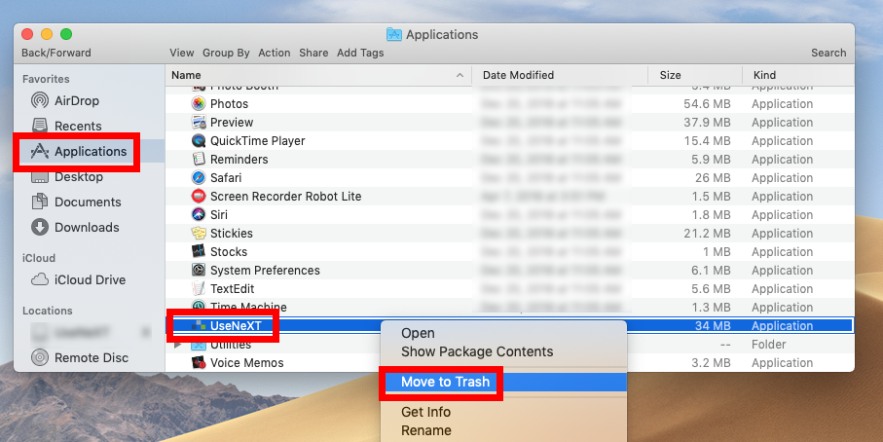This screenshot has height=442, width=883.
Task: Toggle Name column sort order arrow
Action: click(460, 75)
